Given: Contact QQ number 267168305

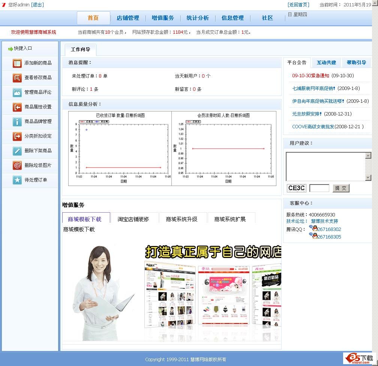Looking at the screenshot, I should pyautogui.click(x=329, y=237).
